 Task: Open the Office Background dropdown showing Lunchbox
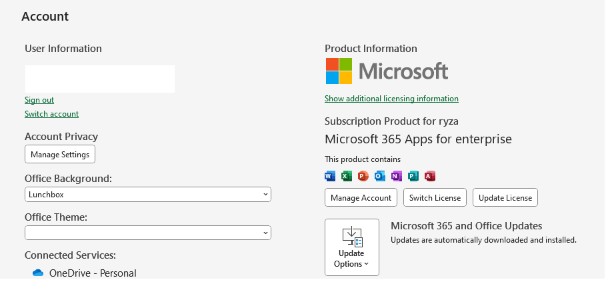point(148,194)
